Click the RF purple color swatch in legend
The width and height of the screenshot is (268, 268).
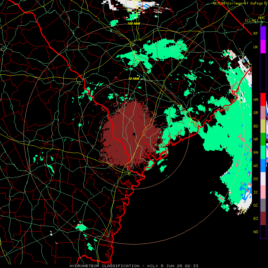tap(263, 33)
